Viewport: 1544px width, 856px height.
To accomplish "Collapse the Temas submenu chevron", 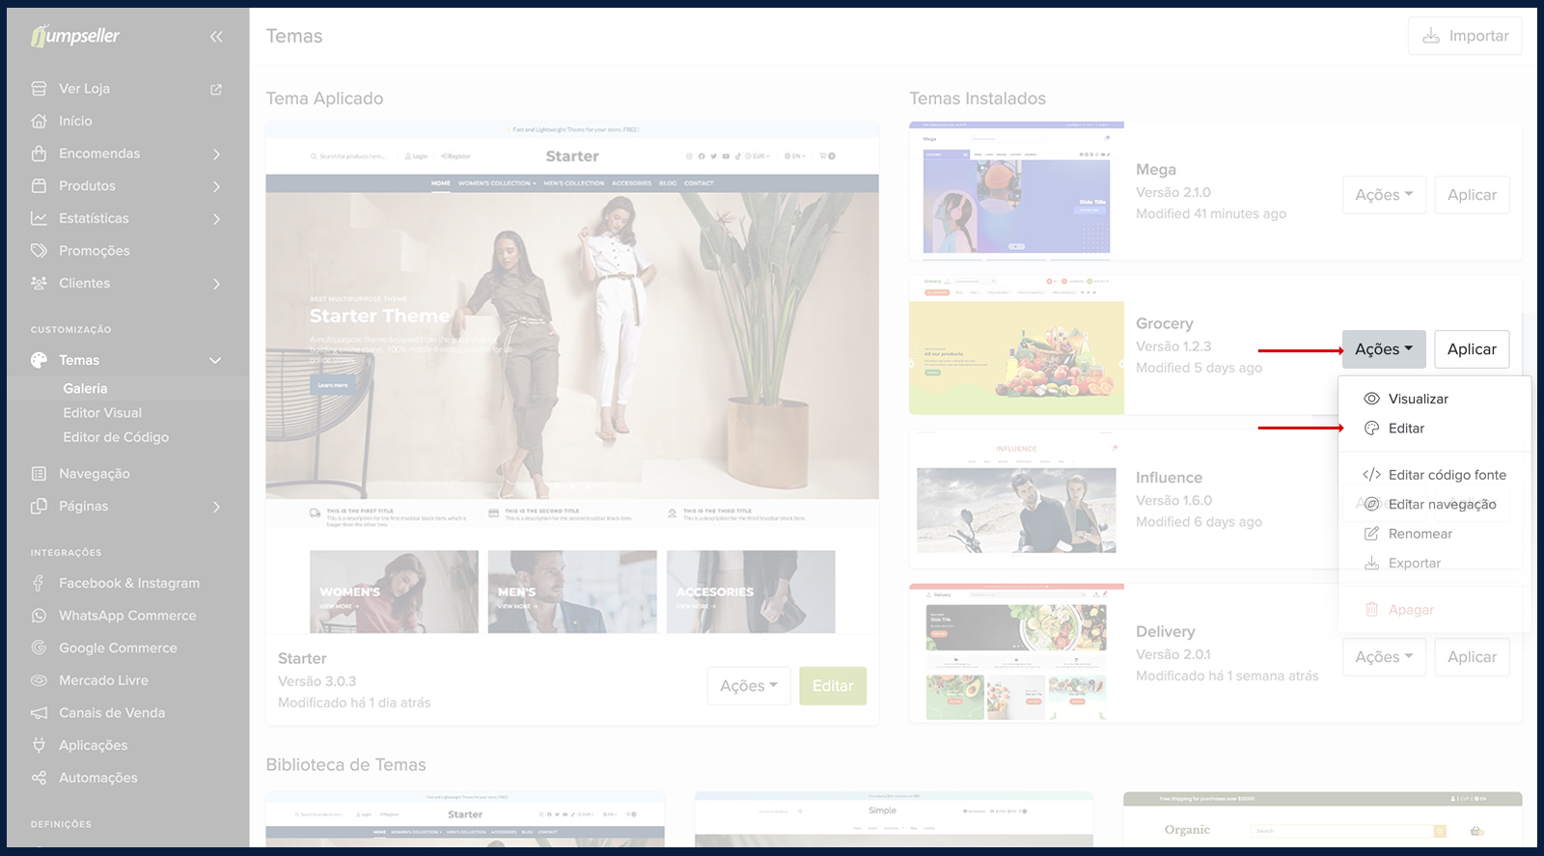I will tap(215, 361).
